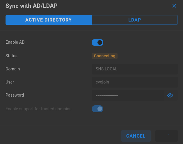Focus the Domain field showing SNS.LOCAL
Image resolution: width=183 pixels, height=144 pixels.
pos(135,69)
